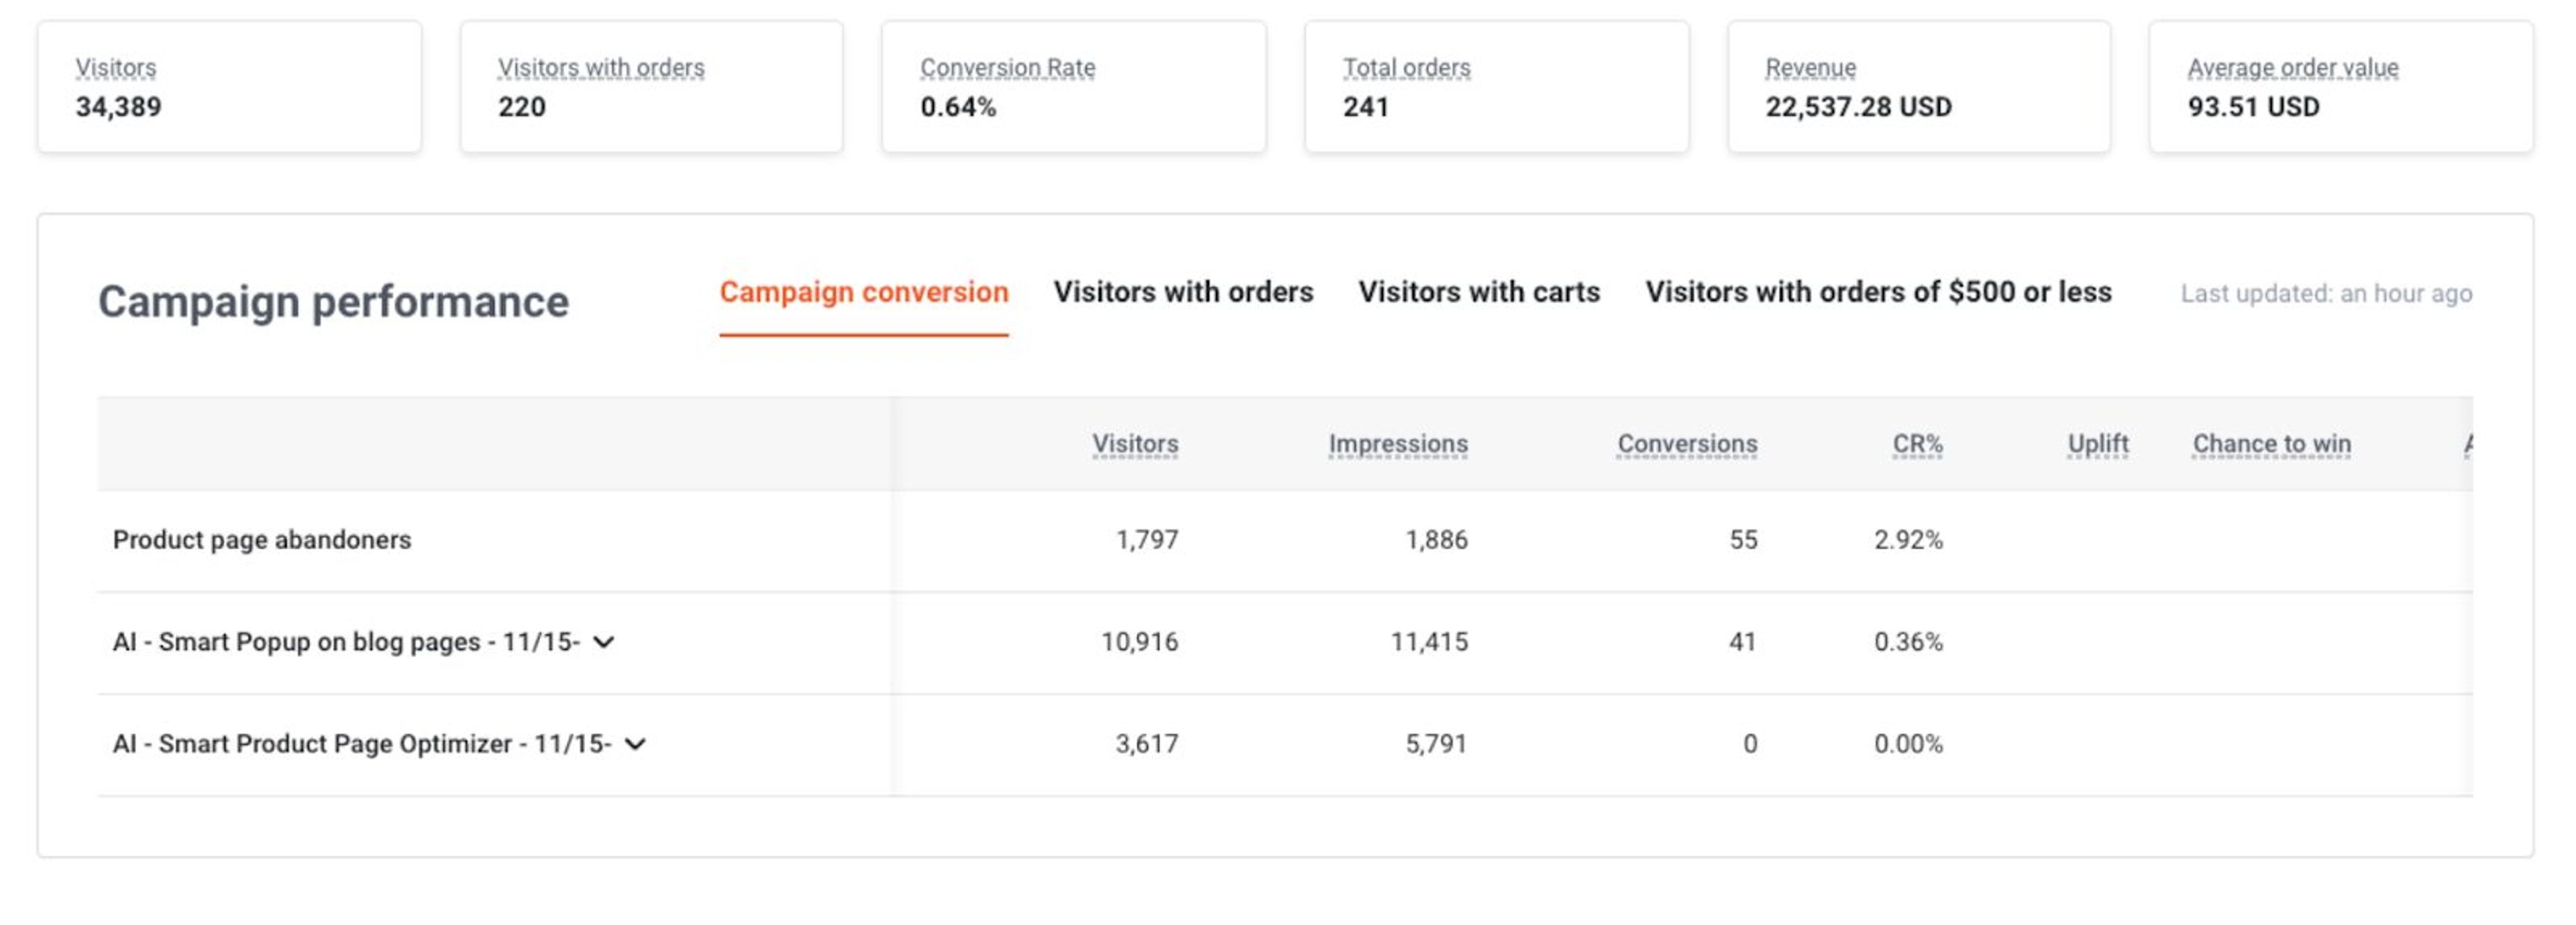Click the 220 visitors with orders value

[x=522, y=107]
